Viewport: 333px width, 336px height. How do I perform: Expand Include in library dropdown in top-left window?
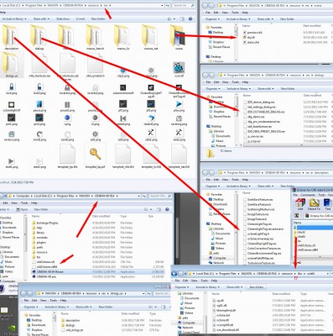click(x=13, y=18)
